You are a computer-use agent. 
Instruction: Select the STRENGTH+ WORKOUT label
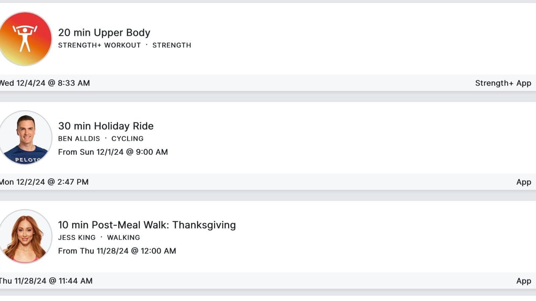(x=99, y=45)
